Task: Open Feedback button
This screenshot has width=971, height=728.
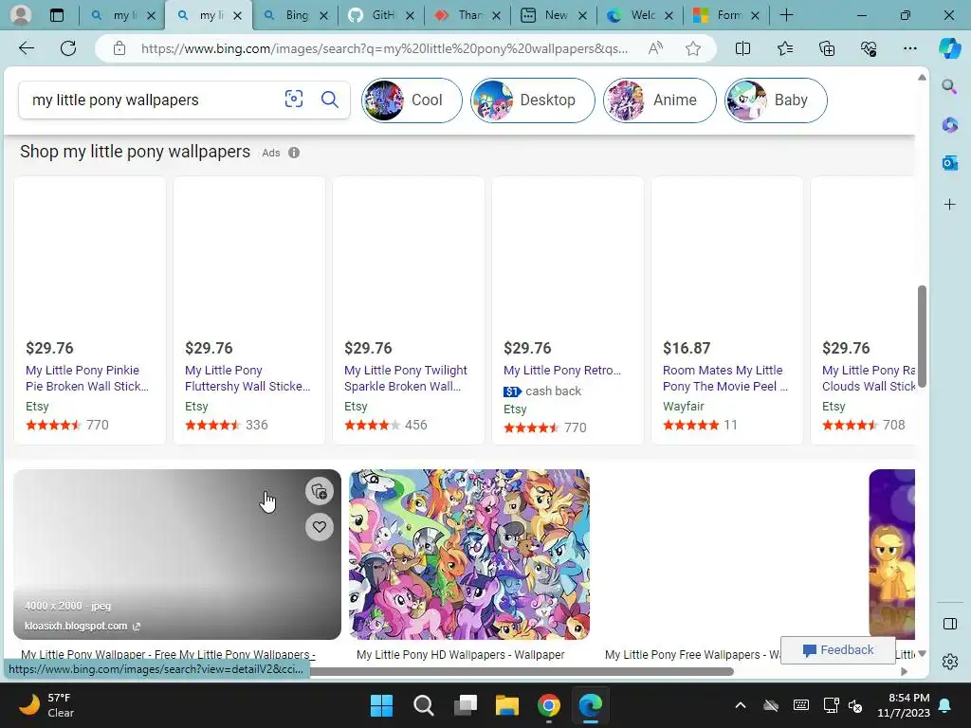Action: coord(838,649)
